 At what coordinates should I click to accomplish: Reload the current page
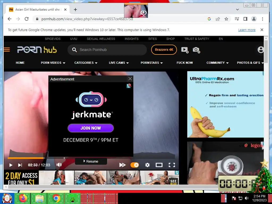pos(27,19)
